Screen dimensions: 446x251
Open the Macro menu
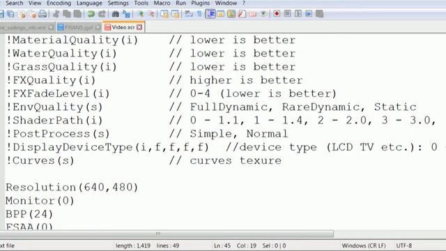point(162,3)
